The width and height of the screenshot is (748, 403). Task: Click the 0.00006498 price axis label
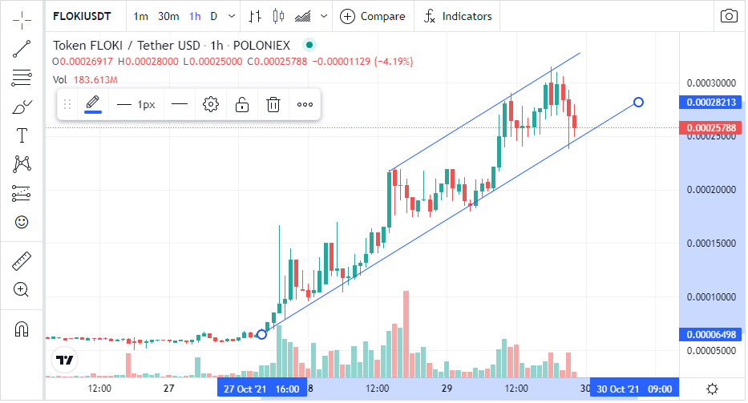pyautogui.click(x=711, y=334)
